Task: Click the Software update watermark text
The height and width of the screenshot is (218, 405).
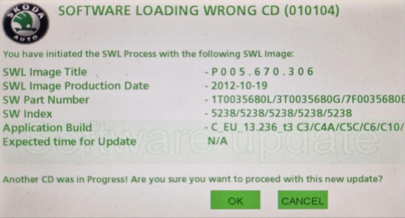Action: tap(202, 141)
